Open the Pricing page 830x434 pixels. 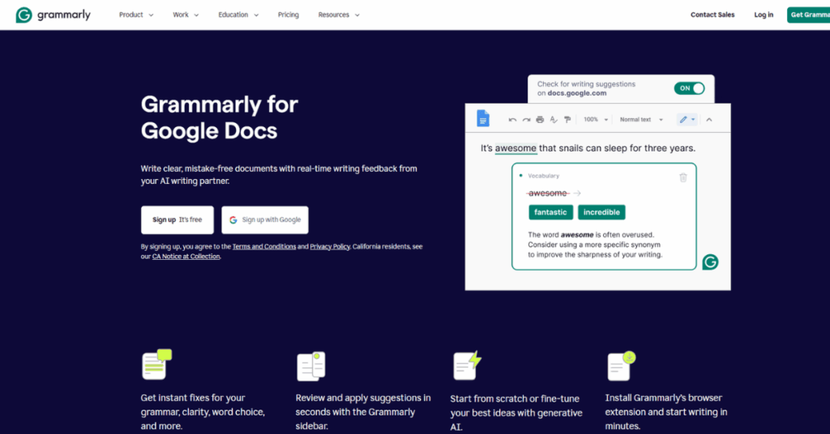point(288,15)
